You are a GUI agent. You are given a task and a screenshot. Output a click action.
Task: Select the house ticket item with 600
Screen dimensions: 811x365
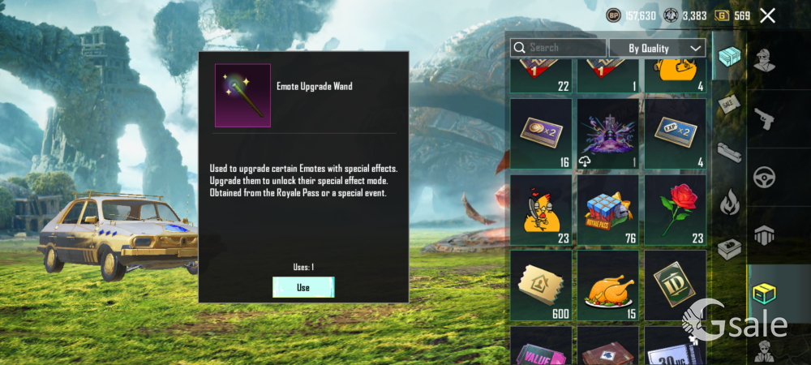click(x=541, y=286)
